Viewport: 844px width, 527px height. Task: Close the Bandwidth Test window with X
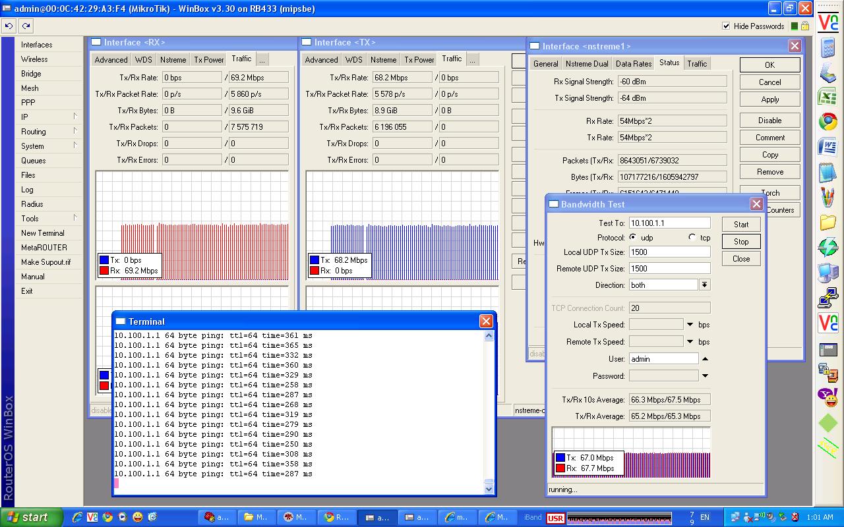tap(756, 204)
